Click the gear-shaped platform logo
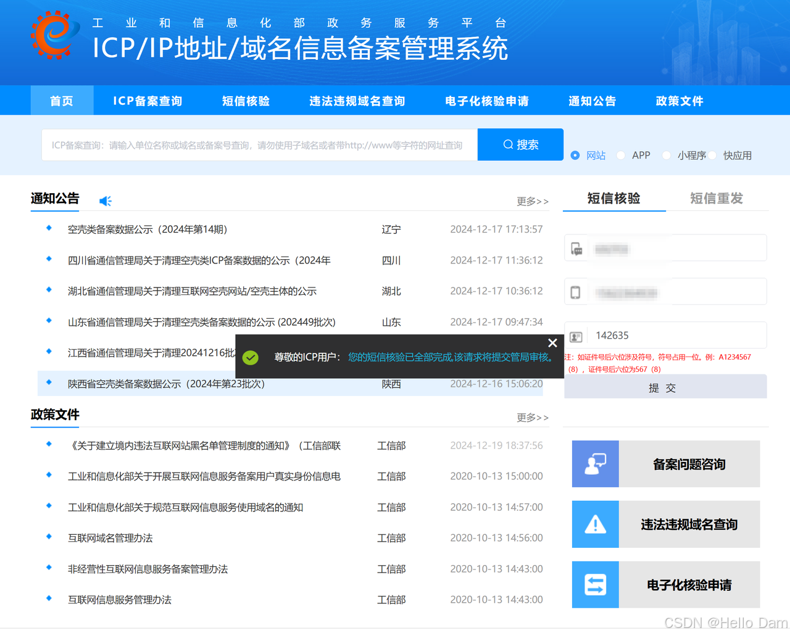The height and width of the screenshot is (636, 790). tap(52, 35)
